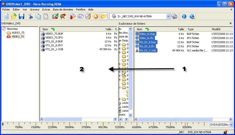The width and height of the screenshot is (235, 135).
Task: Select VTS_01_0.BUP in the compilation list
Action: click(54, 41)
